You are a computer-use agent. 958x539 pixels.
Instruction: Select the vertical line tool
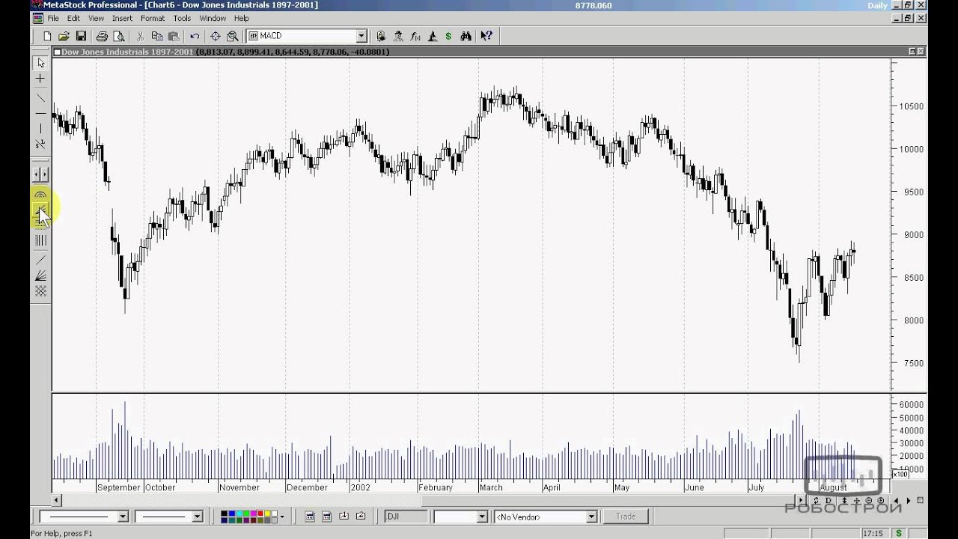40,129
